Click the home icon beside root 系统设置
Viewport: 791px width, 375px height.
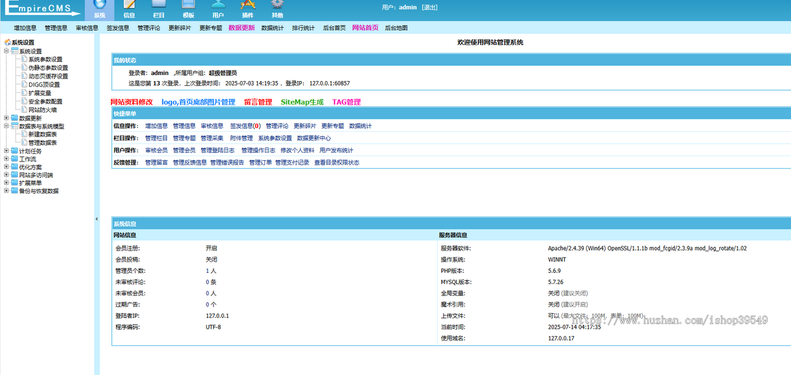pyautogui.click(x=8, y=42)
